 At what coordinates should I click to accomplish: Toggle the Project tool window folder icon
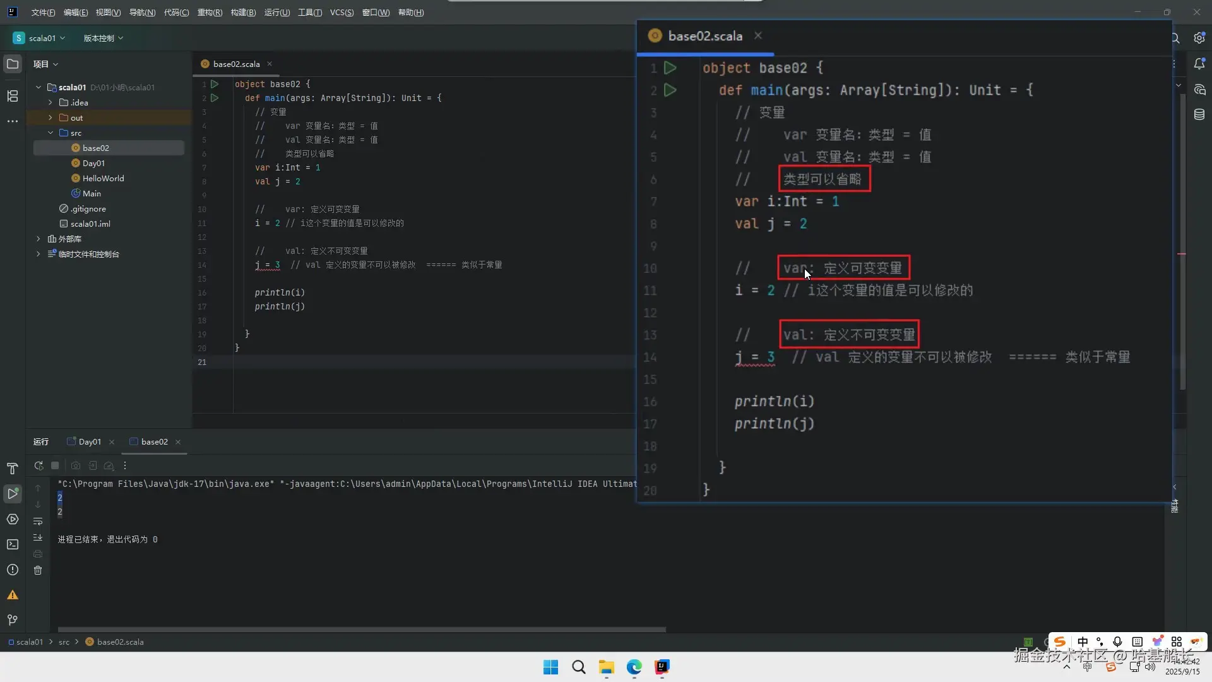[x=13, y=64]
